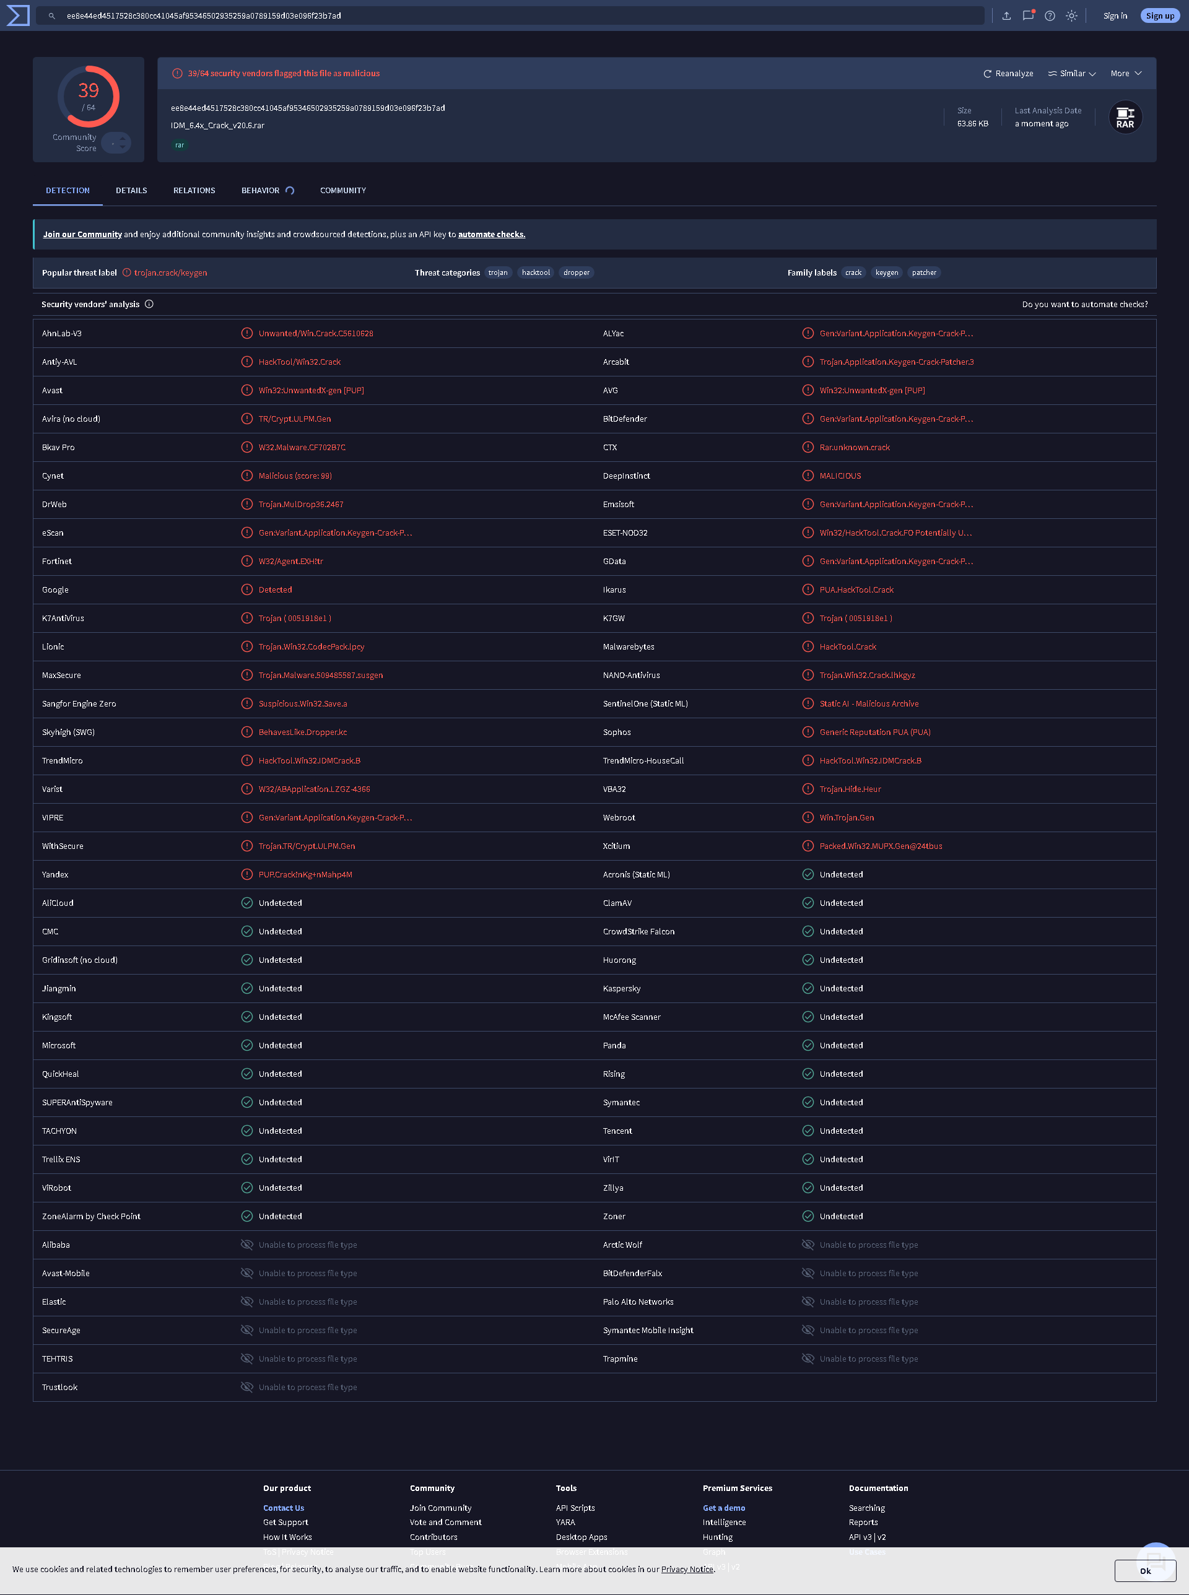
Task: Click the malicious icon in the AhnLab-V3 row
Action: click(x=247, y=333)
